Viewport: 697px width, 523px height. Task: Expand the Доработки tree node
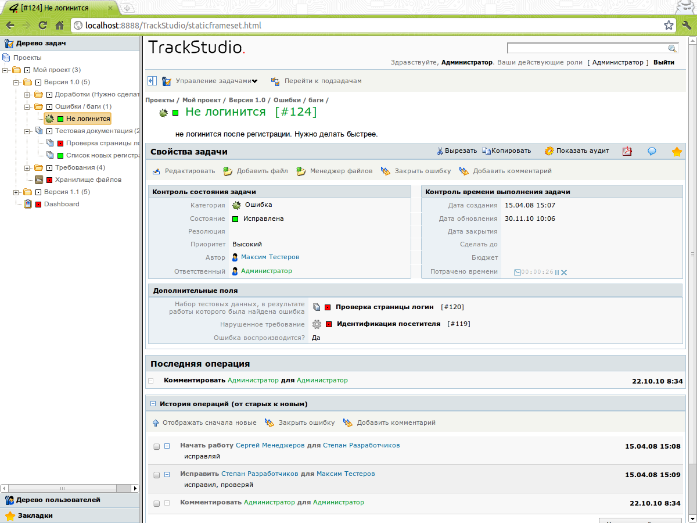(x=27, y=94)
